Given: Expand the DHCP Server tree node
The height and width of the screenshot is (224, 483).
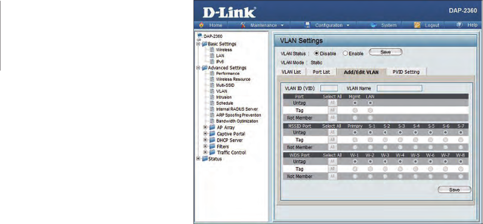Looking at the screenshot, I should click(x=205, y=140).
